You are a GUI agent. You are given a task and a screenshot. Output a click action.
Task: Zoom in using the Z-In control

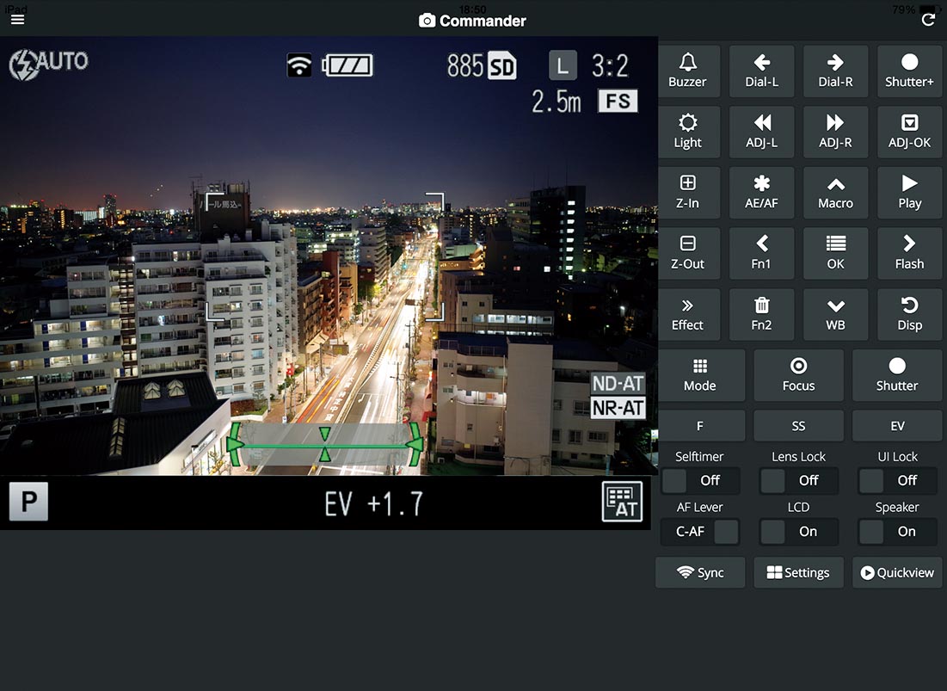[689, 192]
